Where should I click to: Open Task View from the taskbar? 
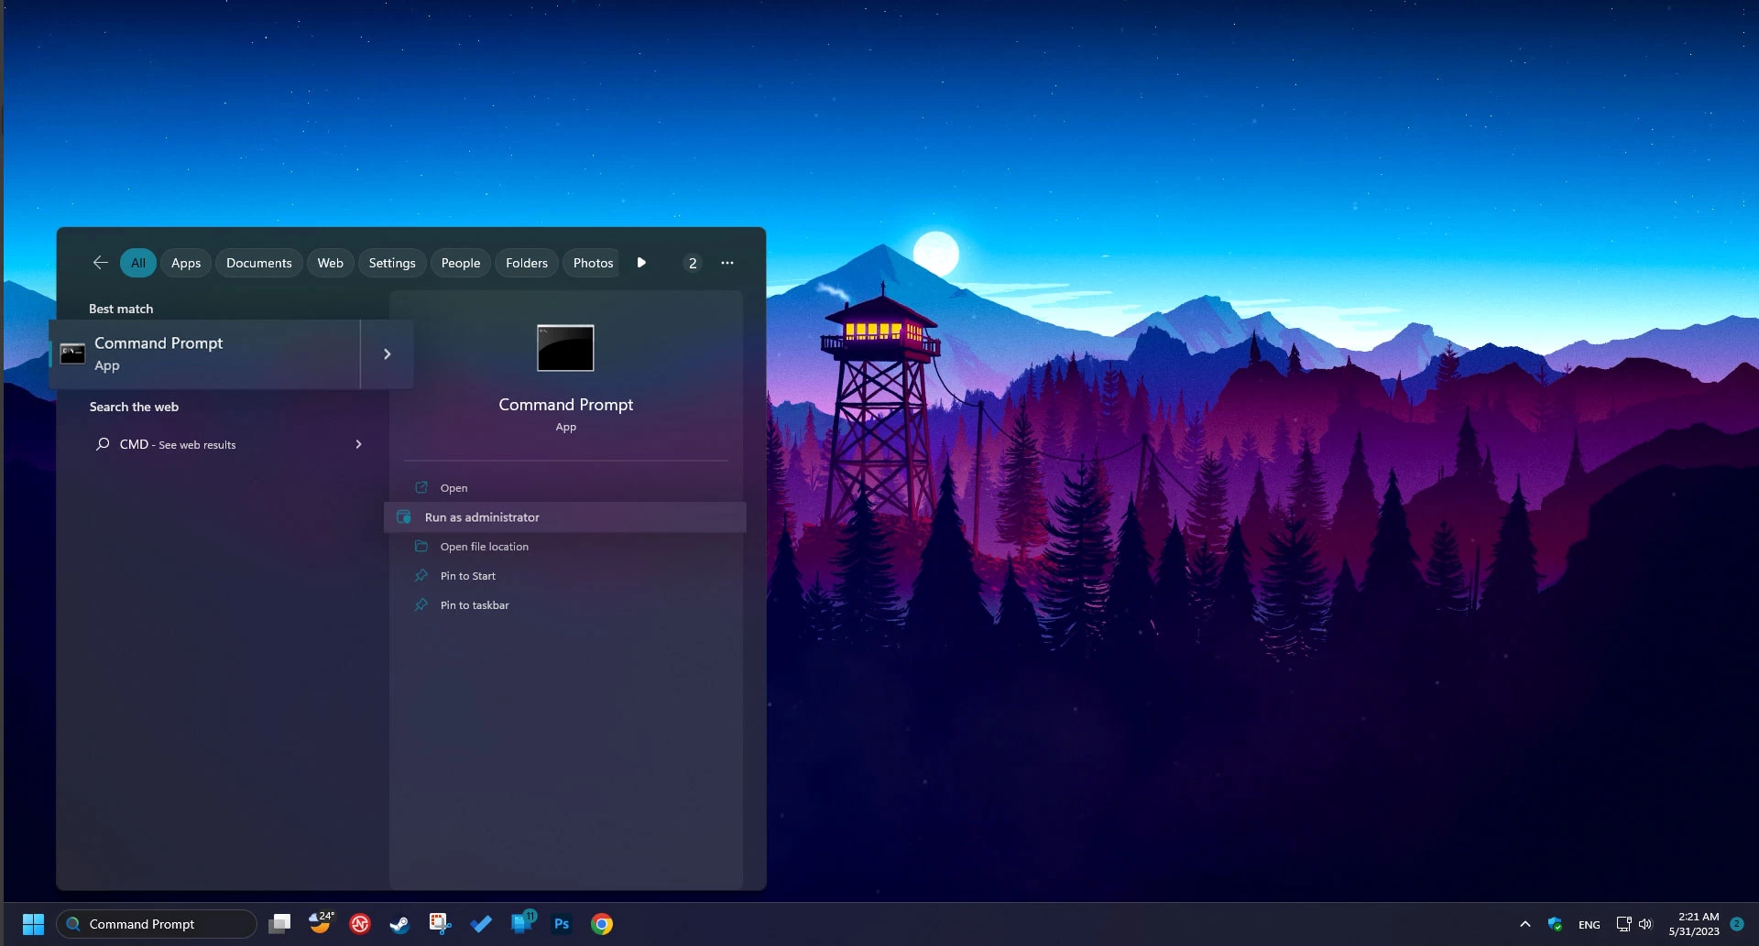click(x=279, y=924)
